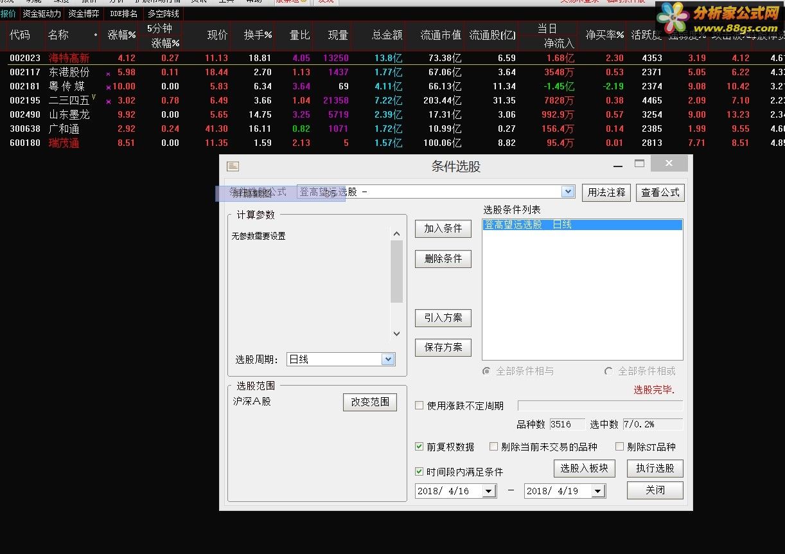Viewport: 785px width, 554px height.
Task: Sort by 代码 column header
Action: pyautogui.click(x=20, y=35)
